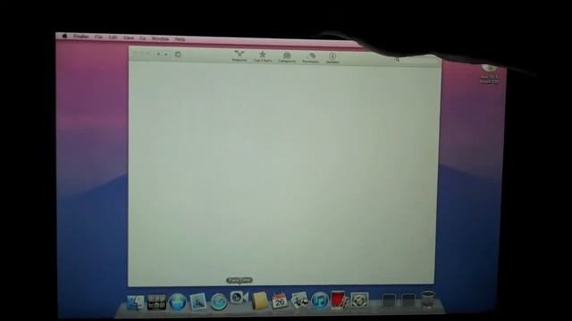Launch iPhoto from the Dock
Screen dimensions: 572x321
[299, 300]
